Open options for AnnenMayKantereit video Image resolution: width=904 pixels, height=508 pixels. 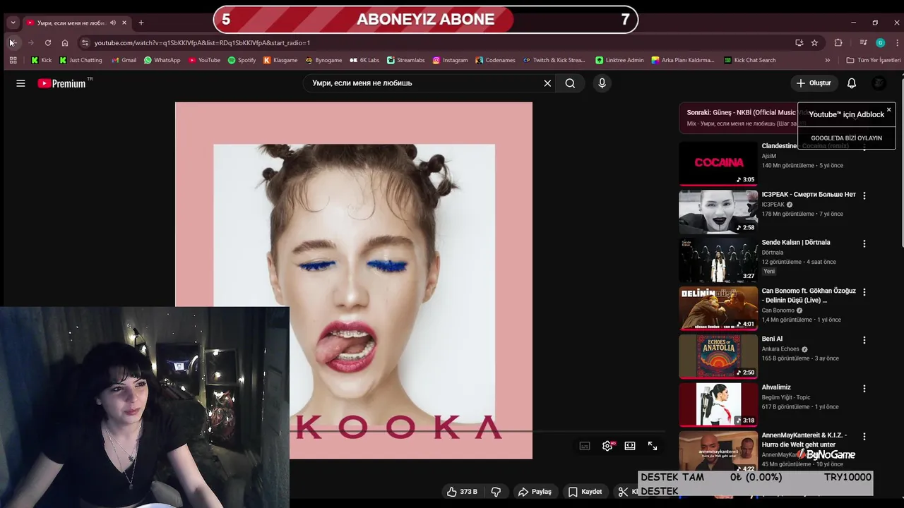[864, 437]
